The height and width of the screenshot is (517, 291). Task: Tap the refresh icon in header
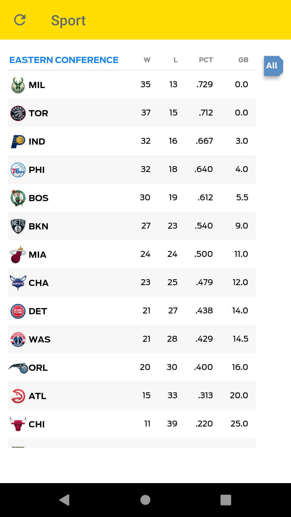coord(20,20)
